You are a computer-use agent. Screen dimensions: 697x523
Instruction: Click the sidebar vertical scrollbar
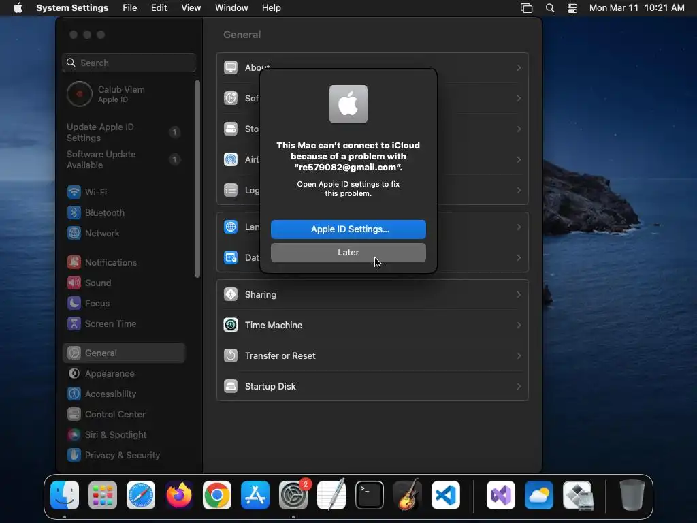[197, 179]
